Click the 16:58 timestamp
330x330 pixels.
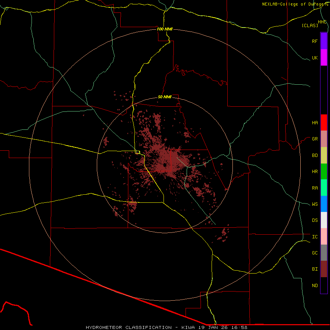click(239, 327)
